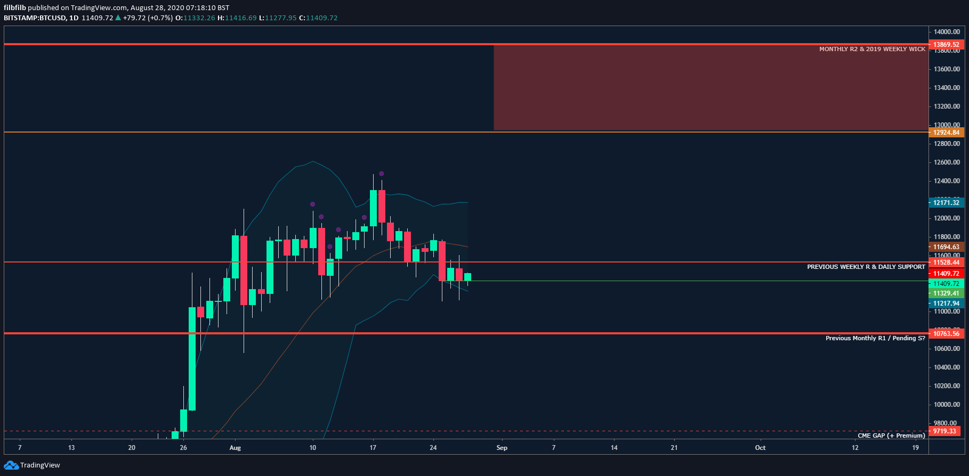Click the orange 12924.84 price tag
This screenshot has height=476, width=969.
(946, 133)
